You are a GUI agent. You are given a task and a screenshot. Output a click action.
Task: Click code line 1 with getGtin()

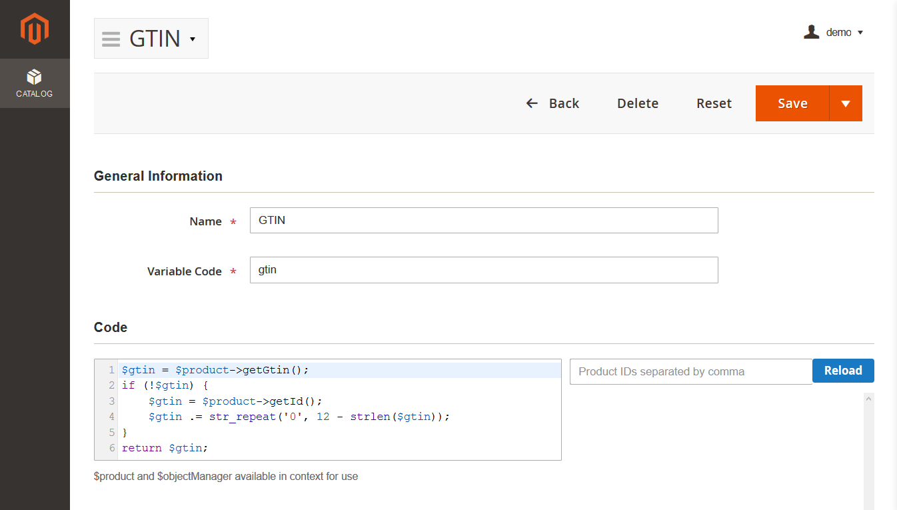click(x=215, y=370)
